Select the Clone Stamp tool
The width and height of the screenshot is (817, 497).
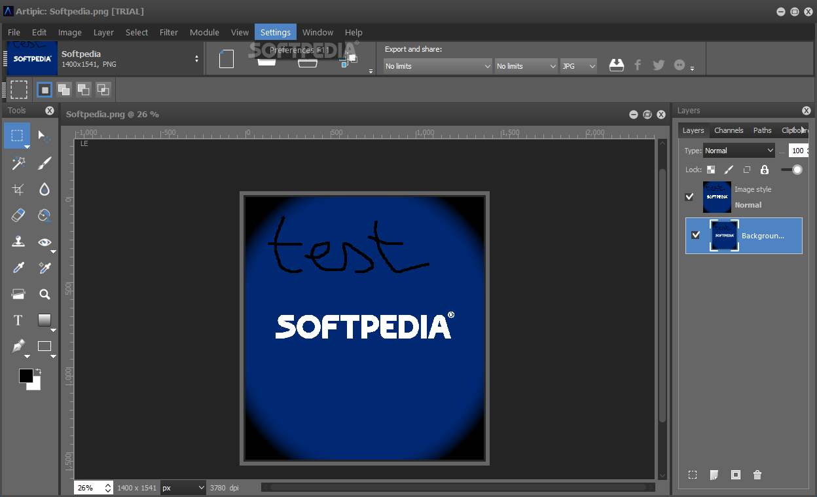tap(18, 242)
